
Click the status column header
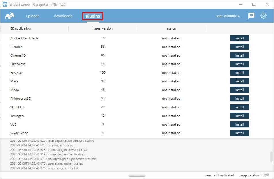coord(171,28)
